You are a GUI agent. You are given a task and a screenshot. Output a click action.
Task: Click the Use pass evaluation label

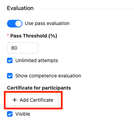coord(47,23)
